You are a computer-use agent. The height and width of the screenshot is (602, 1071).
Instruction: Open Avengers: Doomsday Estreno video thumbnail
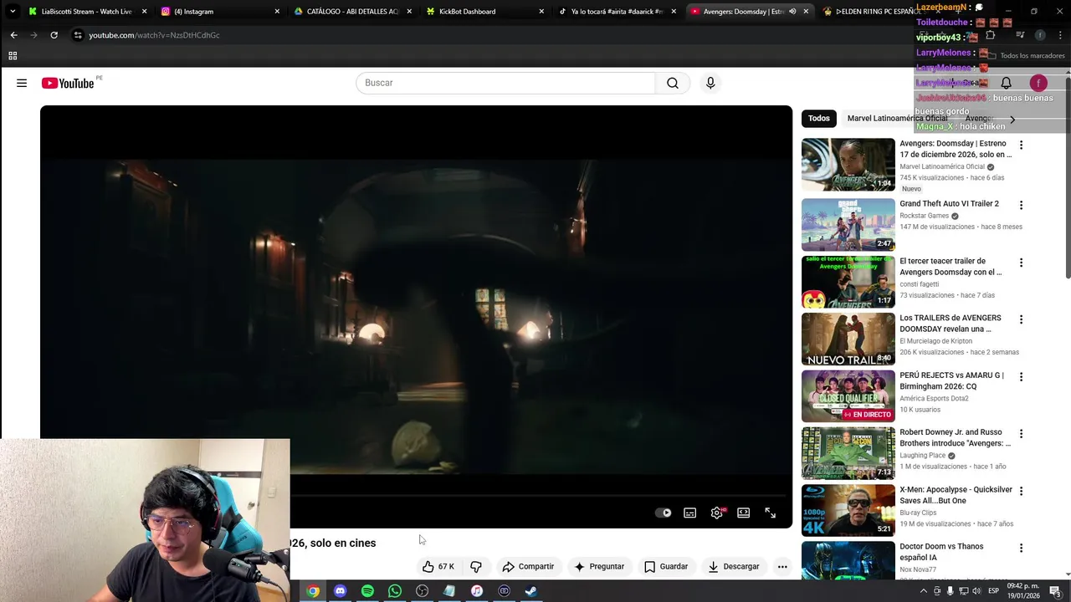pyautogui.click(x=848, y=165)
